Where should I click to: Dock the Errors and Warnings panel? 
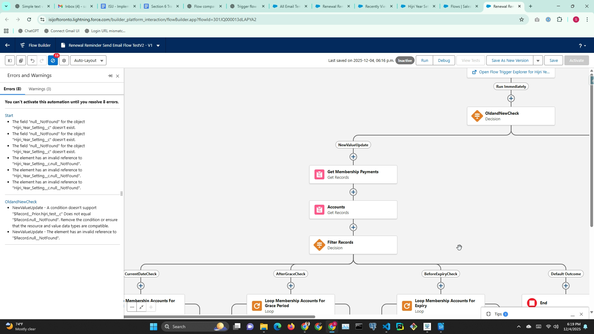[110, 76]
